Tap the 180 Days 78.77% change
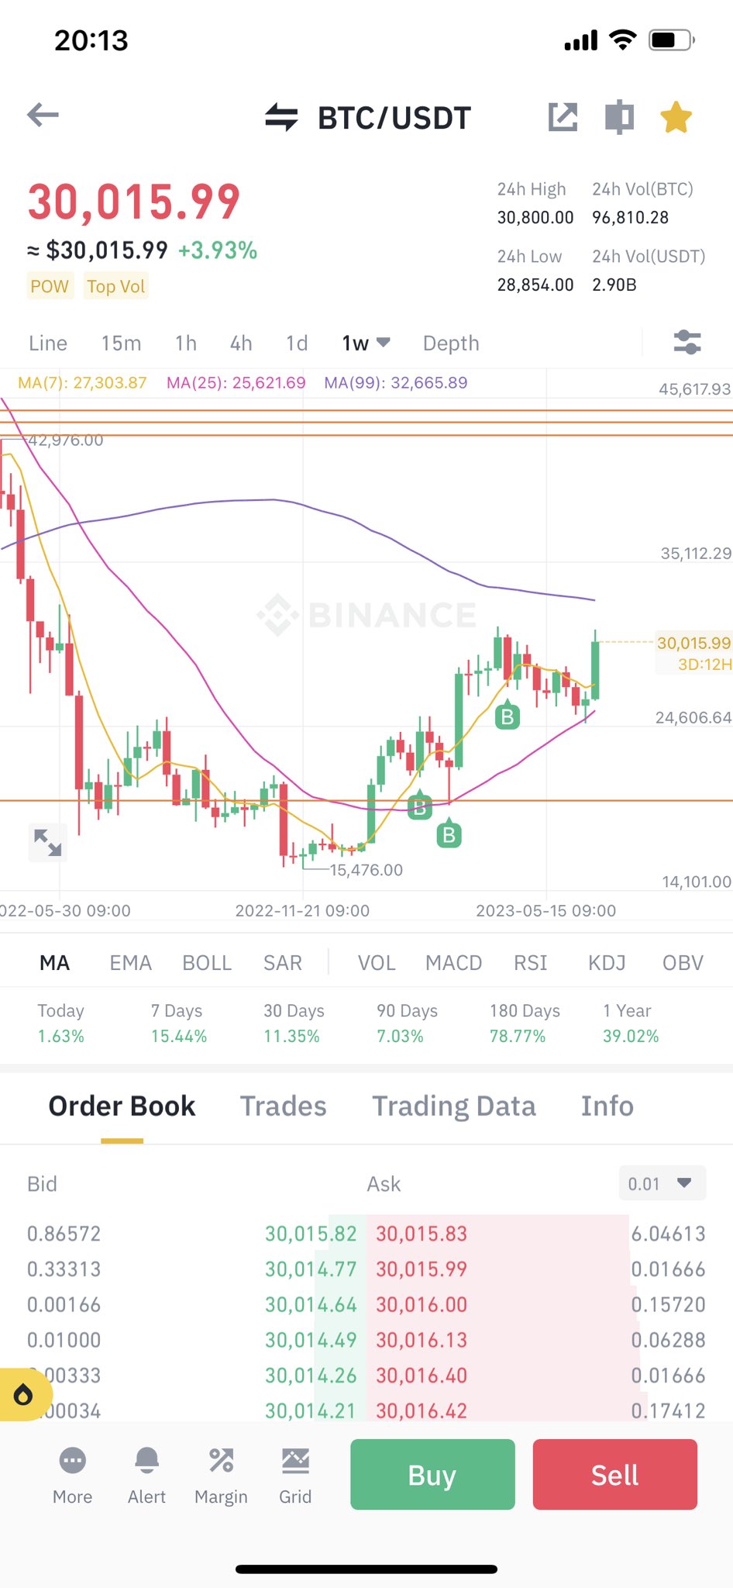This screenshot has width=733, height=1588. coord(525,1024)
